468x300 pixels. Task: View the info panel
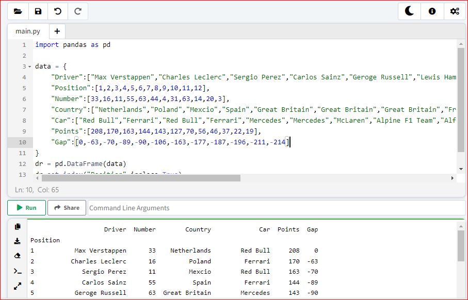(432, 11)
